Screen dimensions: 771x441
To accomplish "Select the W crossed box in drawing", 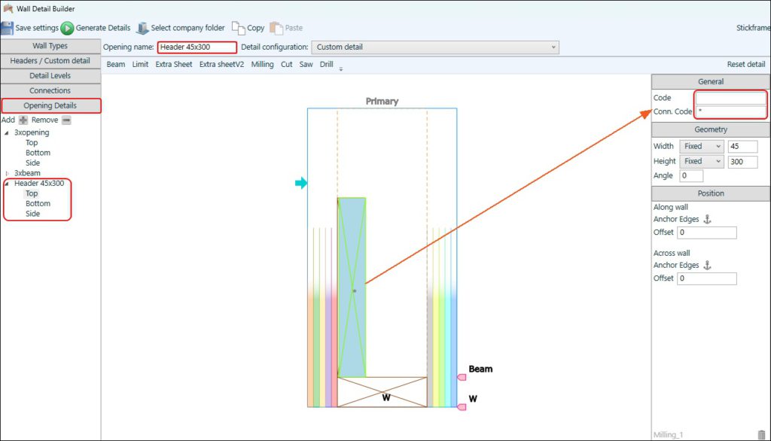I will pos(382,392).
